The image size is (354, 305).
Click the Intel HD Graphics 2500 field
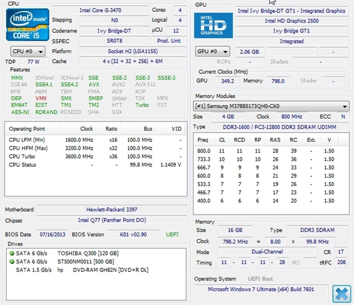point(291,21)
